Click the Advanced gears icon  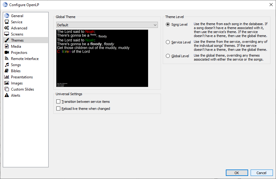click(7, 28)
